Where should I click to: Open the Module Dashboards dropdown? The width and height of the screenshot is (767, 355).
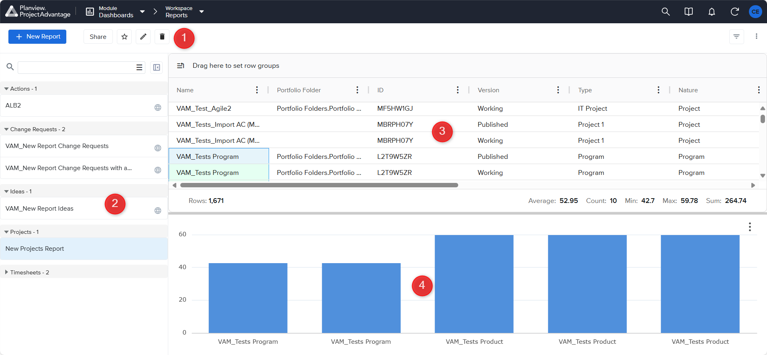point(142,12)
